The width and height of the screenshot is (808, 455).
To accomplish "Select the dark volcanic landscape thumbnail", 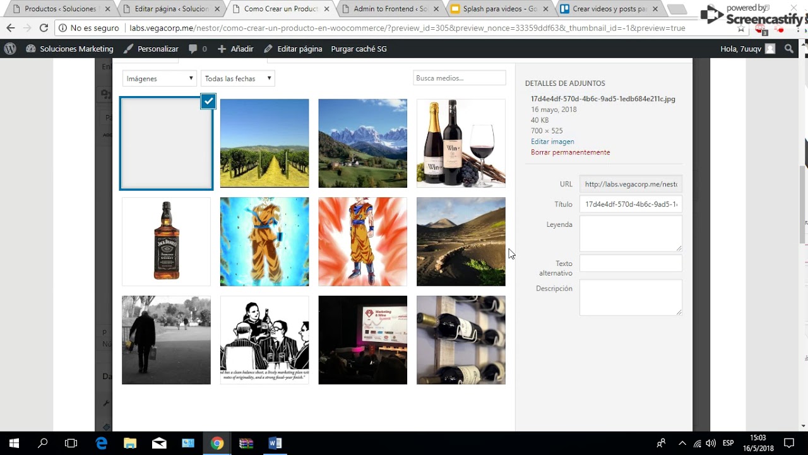I will (x=461, y=241).
